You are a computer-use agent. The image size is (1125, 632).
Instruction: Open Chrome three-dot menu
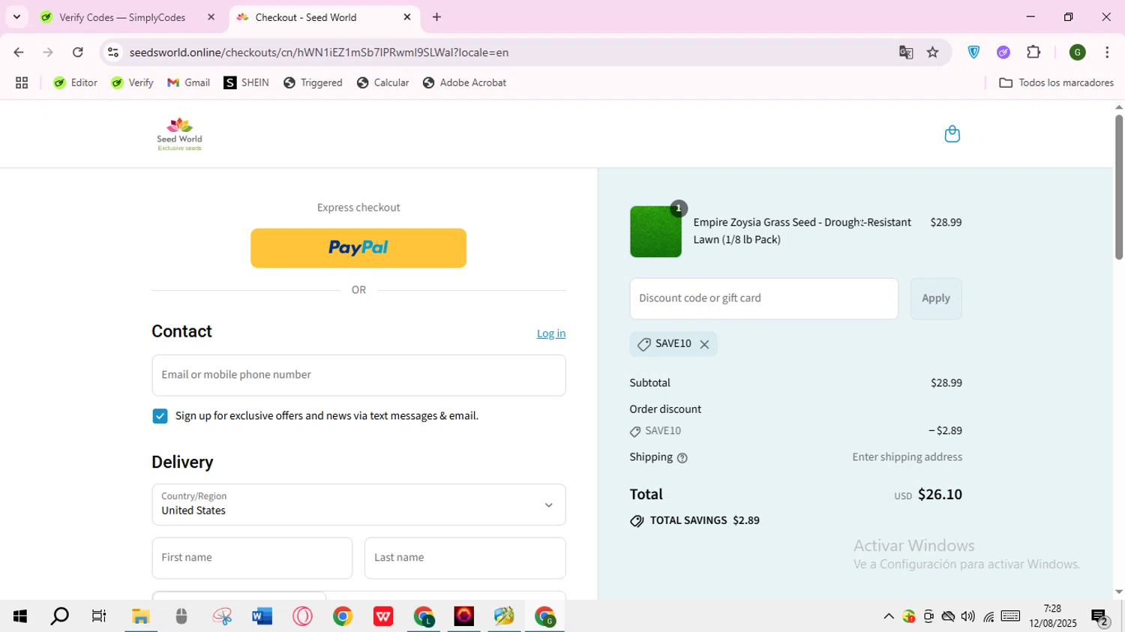click(x=1107, y=52)
